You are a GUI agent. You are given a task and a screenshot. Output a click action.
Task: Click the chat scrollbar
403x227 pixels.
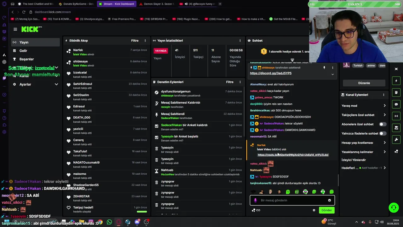coord(338,180)
